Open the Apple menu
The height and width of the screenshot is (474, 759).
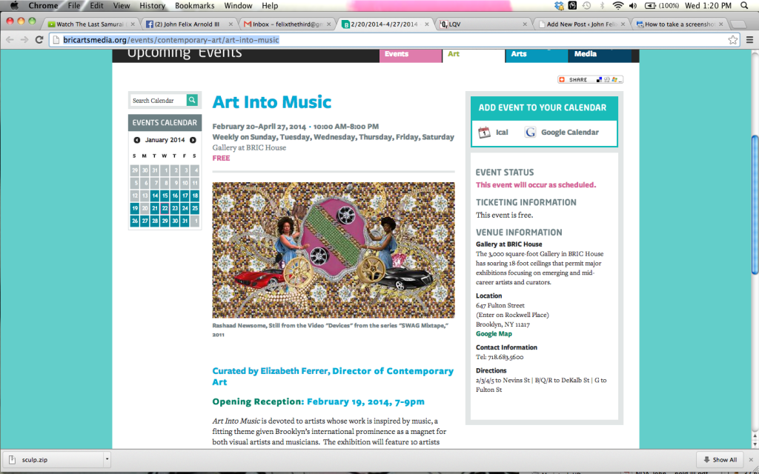tap(14, 6)
